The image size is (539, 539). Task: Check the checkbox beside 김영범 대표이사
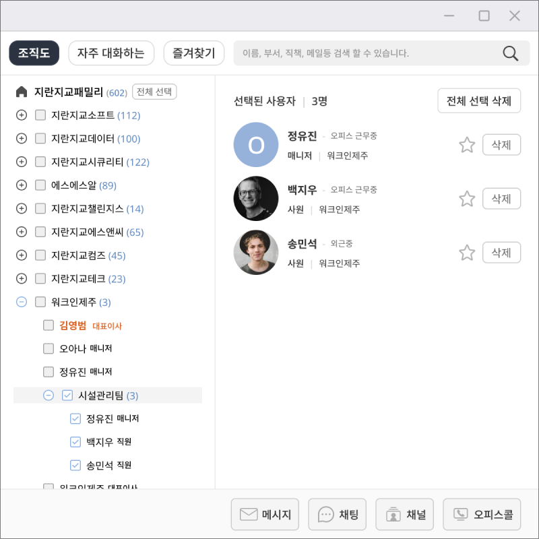tap(48, 325)
